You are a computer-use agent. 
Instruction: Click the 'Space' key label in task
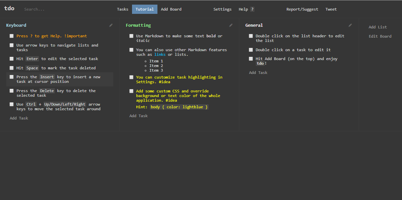(x=32, y=68)
